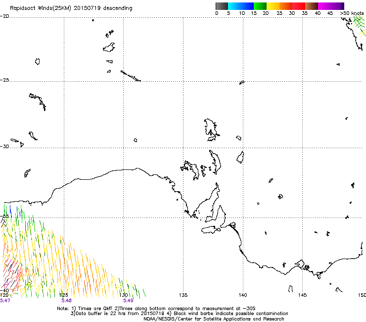
Task: Click the orange 25-30 knots color band
Action: click(x=286, y=6)
